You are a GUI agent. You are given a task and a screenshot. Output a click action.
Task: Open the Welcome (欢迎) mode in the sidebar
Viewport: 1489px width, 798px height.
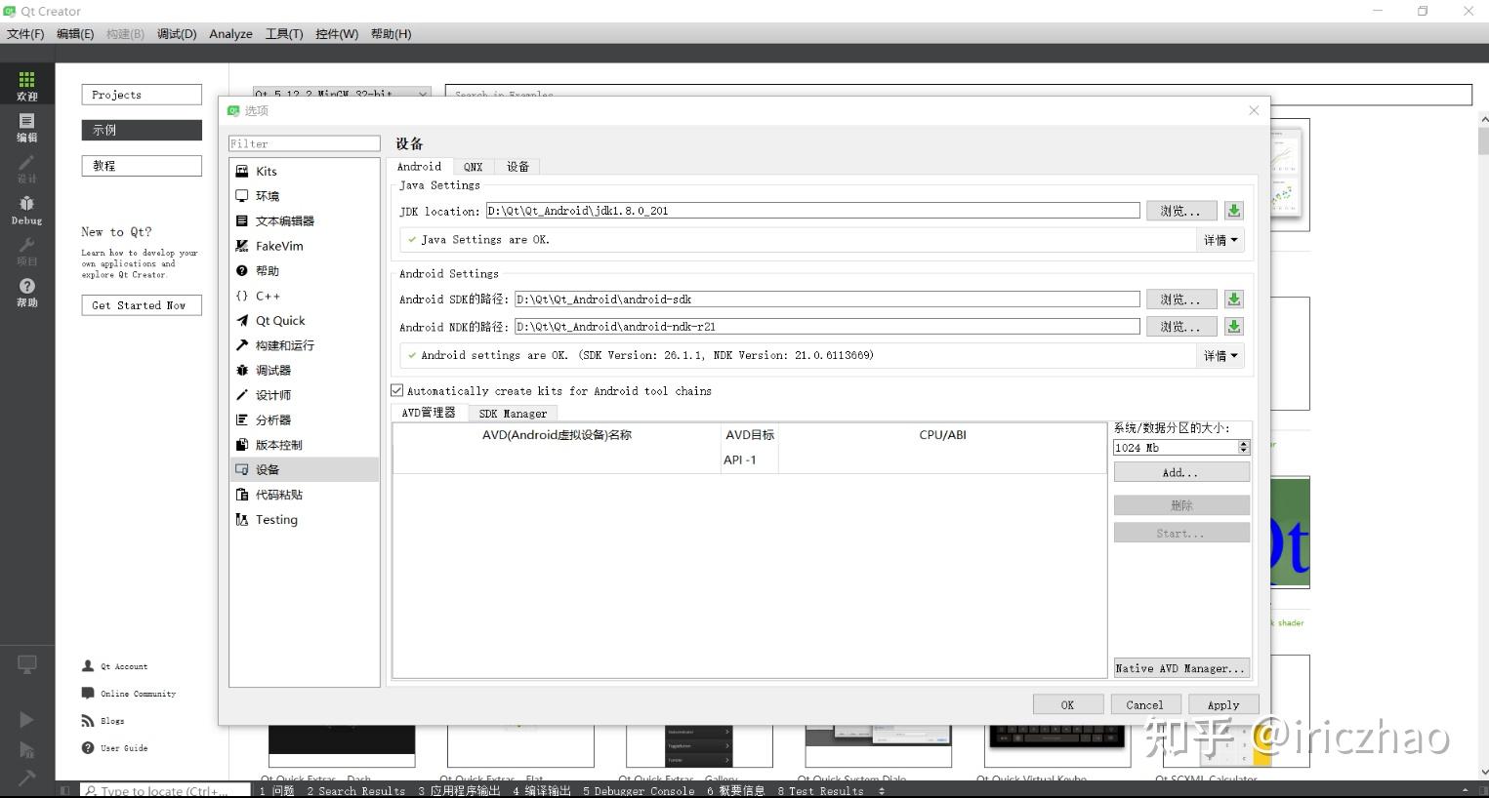pyautogui.click(x=26, y=86)
